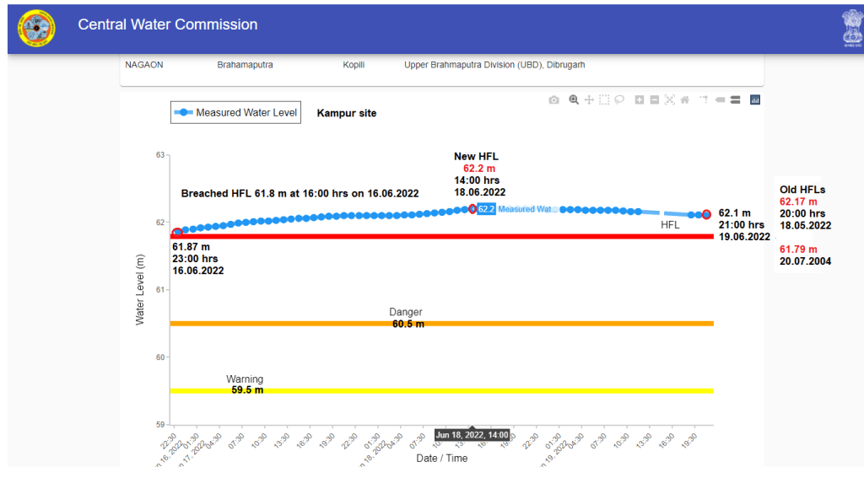
Task: Choose the Box Select tool
Action: point(604,99)
